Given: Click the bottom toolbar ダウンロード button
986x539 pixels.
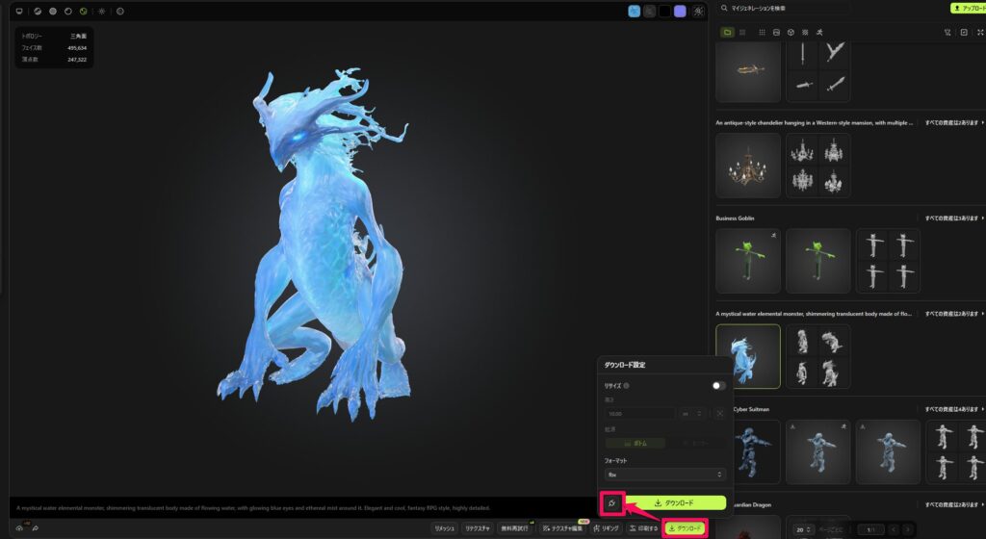Looking at the screenshot, I should click(x=685, y=528).
